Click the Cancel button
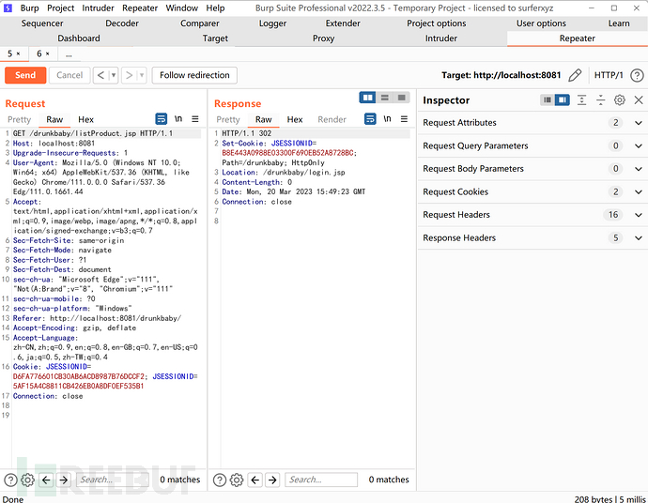The image size is (648, 503). 69,75
